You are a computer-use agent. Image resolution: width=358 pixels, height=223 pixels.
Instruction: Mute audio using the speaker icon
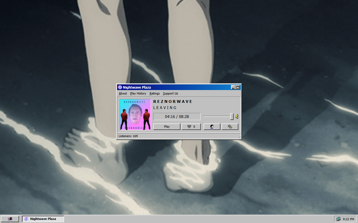[237, 117]
